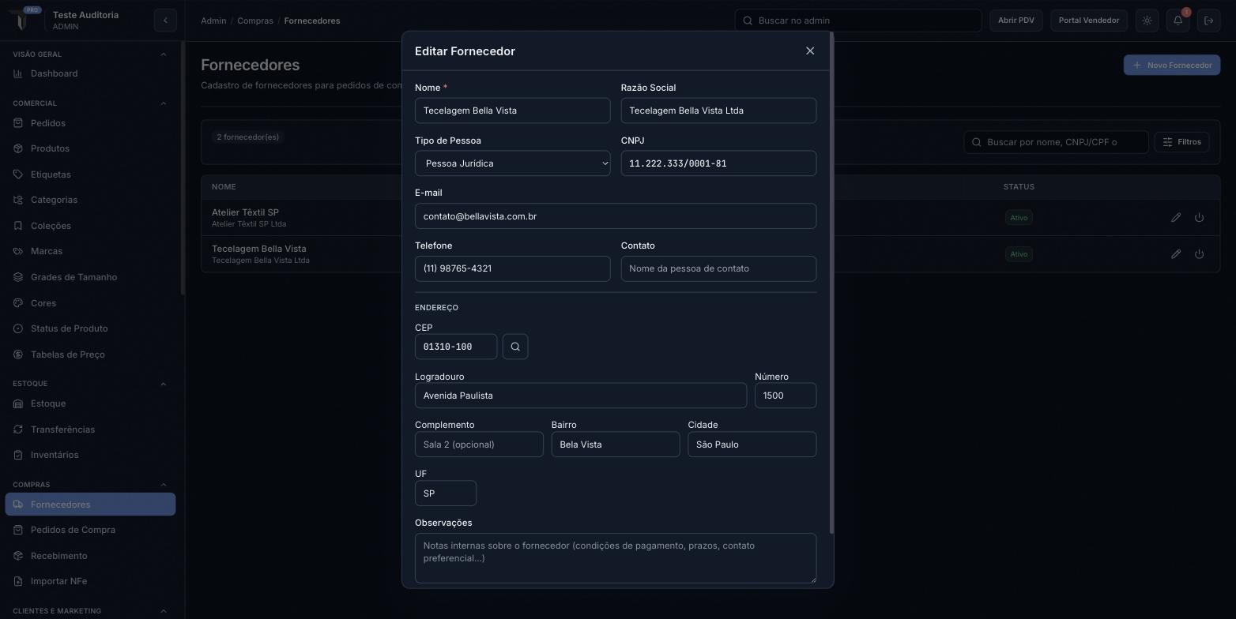
Task: Click the Pedidos de Compra icon
Action: click(x=18, y=530)
